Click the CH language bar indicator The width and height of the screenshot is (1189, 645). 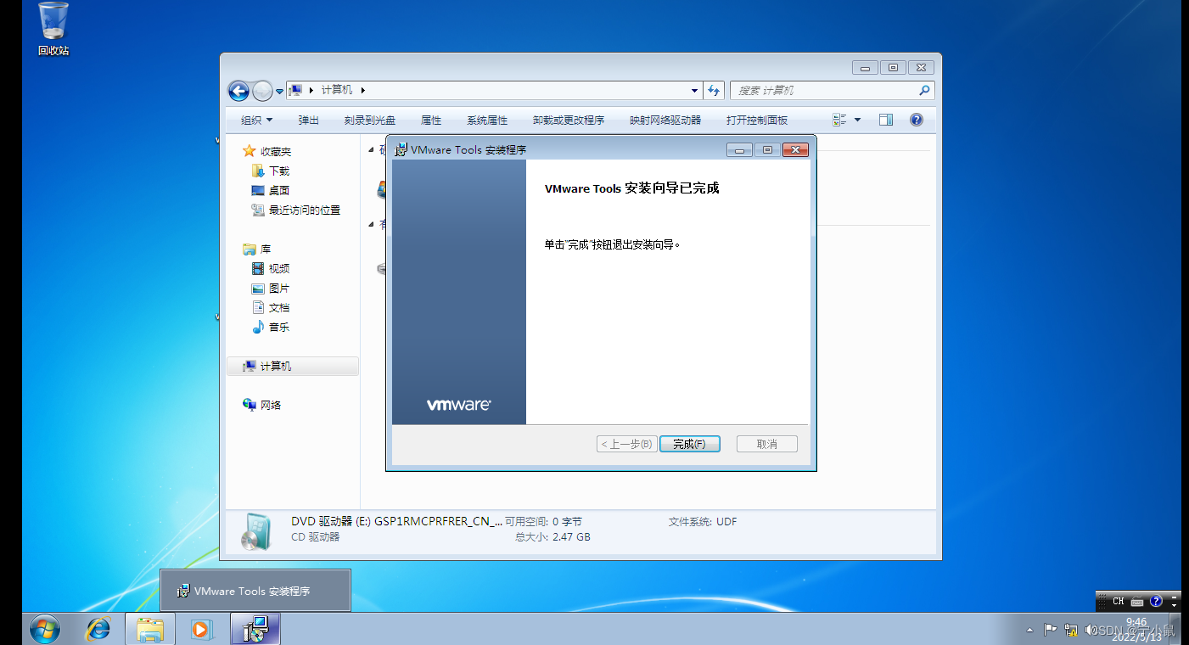click(1119, 601)
